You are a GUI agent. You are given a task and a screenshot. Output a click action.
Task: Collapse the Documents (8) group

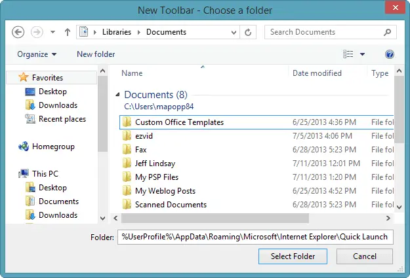(x=117, y=95)
